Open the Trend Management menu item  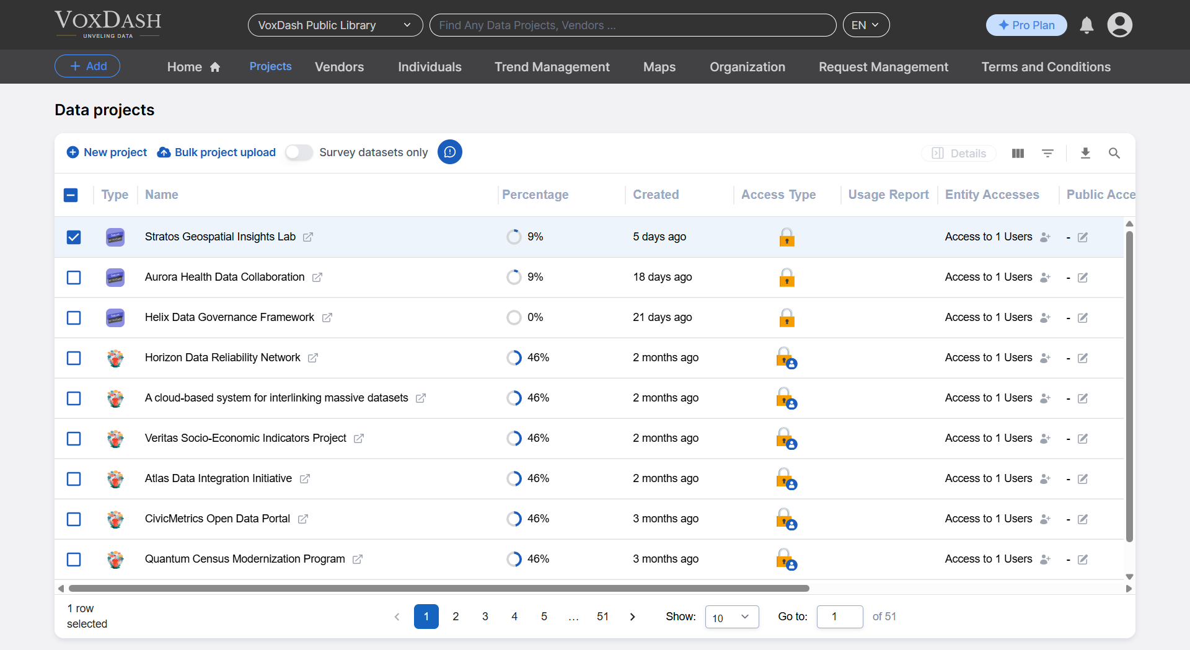[552, 67]
